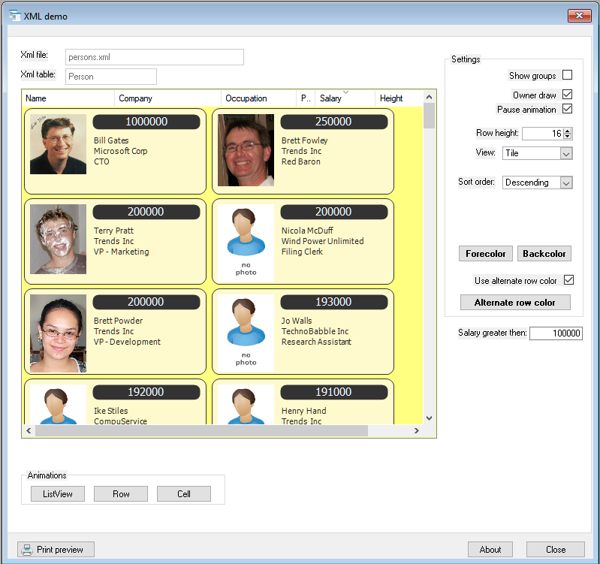Click the Salary greater then input field

(556, 333)
